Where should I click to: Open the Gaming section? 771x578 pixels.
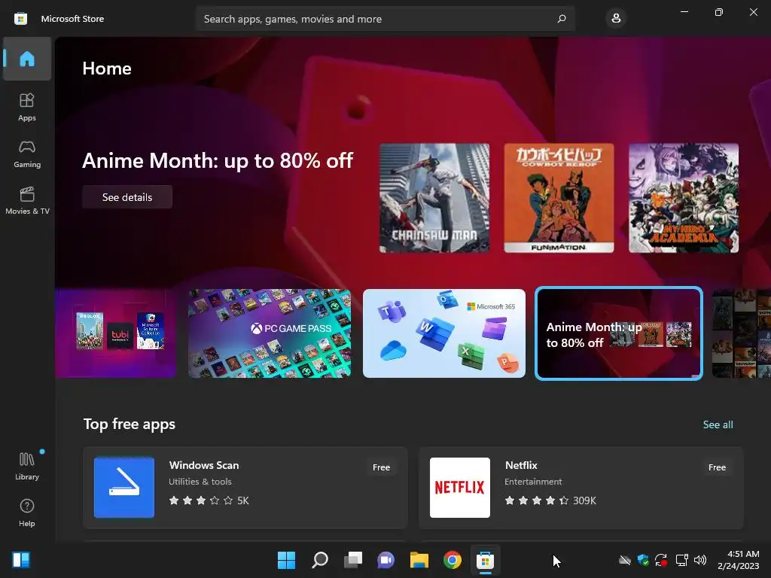(x=27, y=154)
